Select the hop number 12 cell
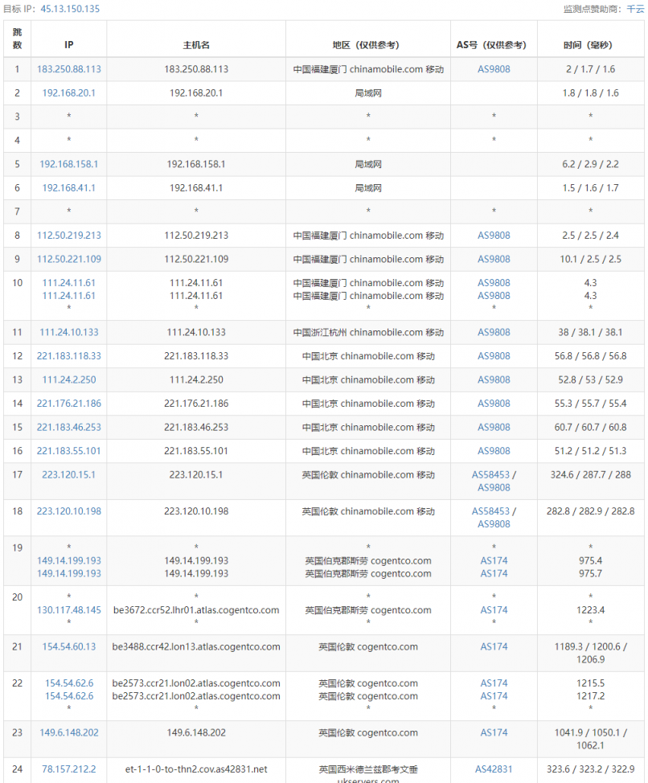Image resolution: width=648 pixels, height=783 pixels. tap(18, 356)
